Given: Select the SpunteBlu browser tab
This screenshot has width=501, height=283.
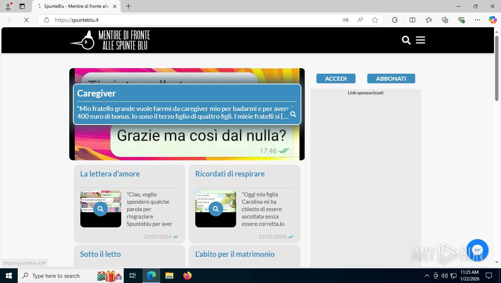Looking at the screenshot, I should pyautogui.click(x=76, y=6).
